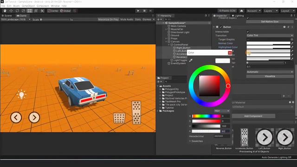Expand the MuscleCar hierarchy node
Viewport: 297px width, 167px height.
[x=166, y=29]
